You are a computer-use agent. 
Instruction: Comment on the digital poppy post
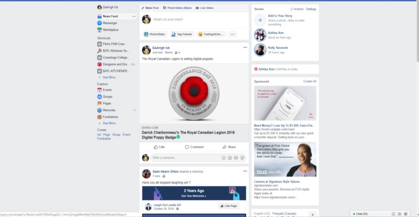pos(194,147)
